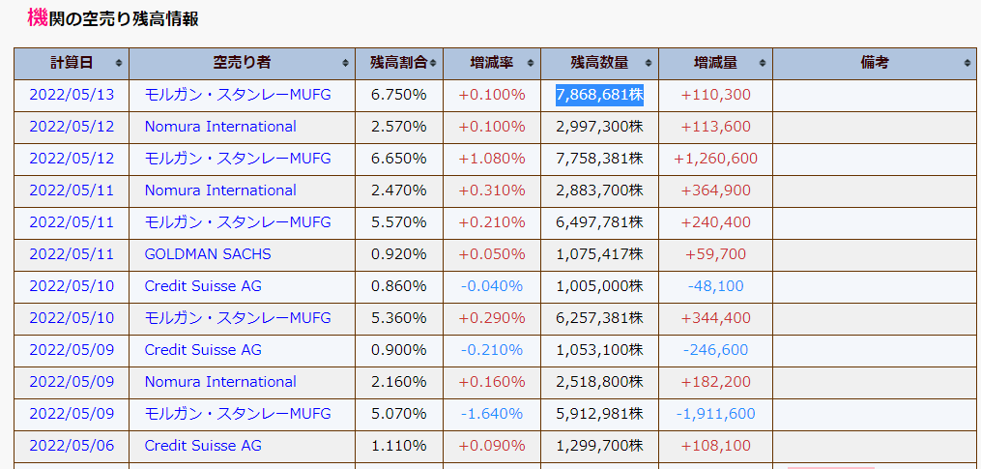The height and width of the screenshot is (469, 981).
Task: Click the highlighted 7,868,681株 cell
Action: 599,95
